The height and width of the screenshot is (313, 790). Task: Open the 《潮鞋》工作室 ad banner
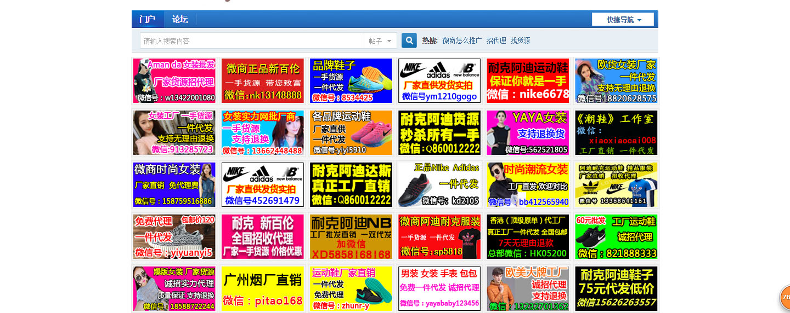coord(616,133)
